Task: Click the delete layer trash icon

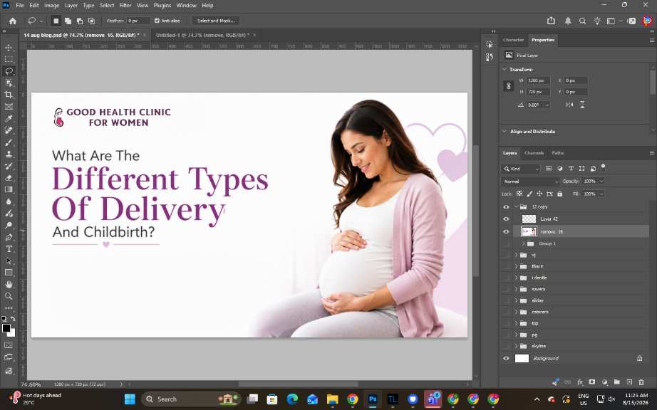Action: [x=641, y=382]
